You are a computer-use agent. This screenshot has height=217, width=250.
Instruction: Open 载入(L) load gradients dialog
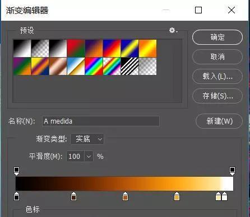click(217, 76)
